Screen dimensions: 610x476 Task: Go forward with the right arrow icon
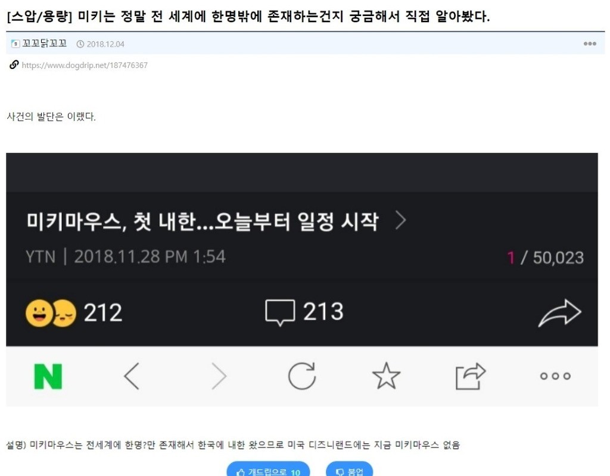coord(219,376)
